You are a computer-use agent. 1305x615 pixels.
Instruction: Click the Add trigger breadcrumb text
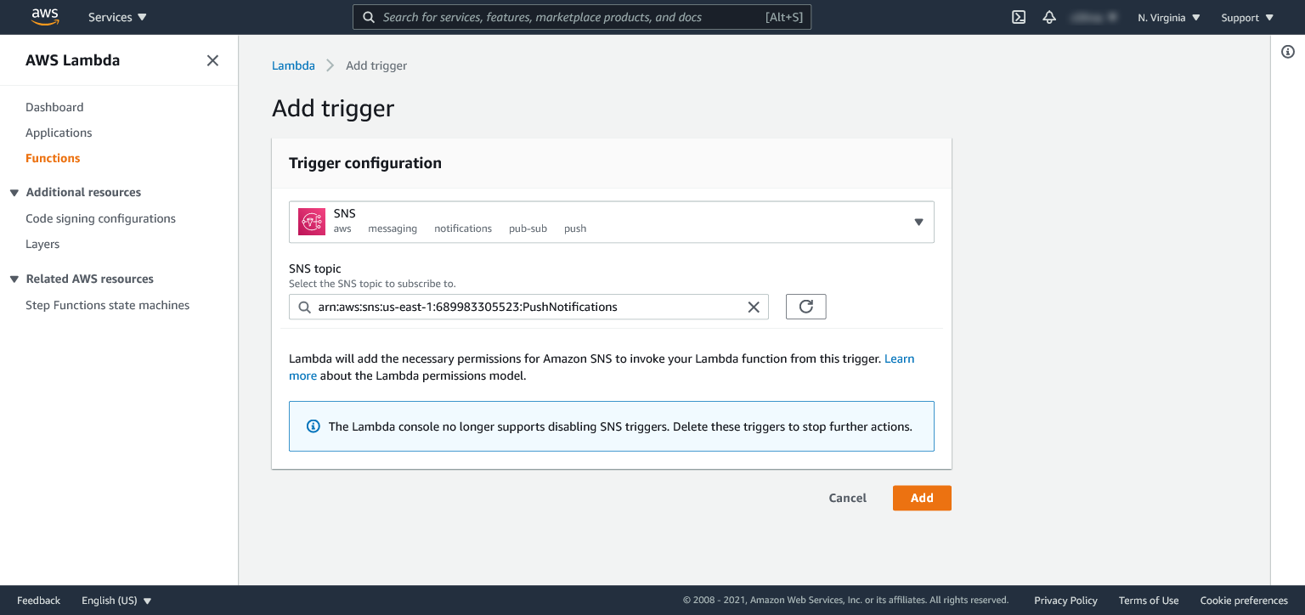[x=376, y=65]
